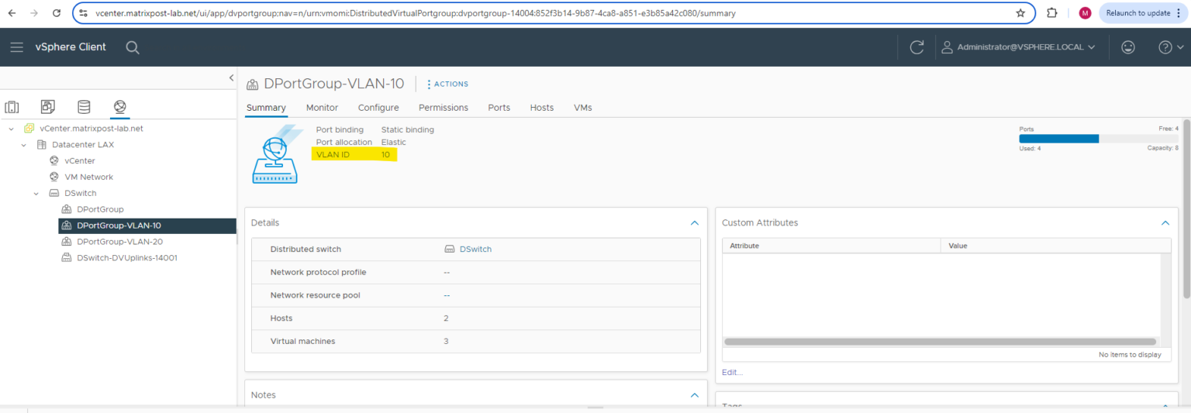
Task: Click the DSwitch link in Details
Action: [x=475, y=250]
